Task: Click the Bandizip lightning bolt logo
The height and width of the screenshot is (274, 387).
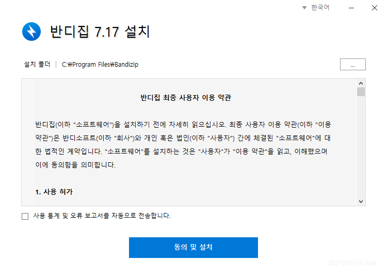Action: (x=31, y=32)
